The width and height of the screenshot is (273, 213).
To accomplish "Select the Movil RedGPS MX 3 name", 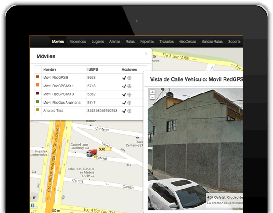I will point(59,94).
